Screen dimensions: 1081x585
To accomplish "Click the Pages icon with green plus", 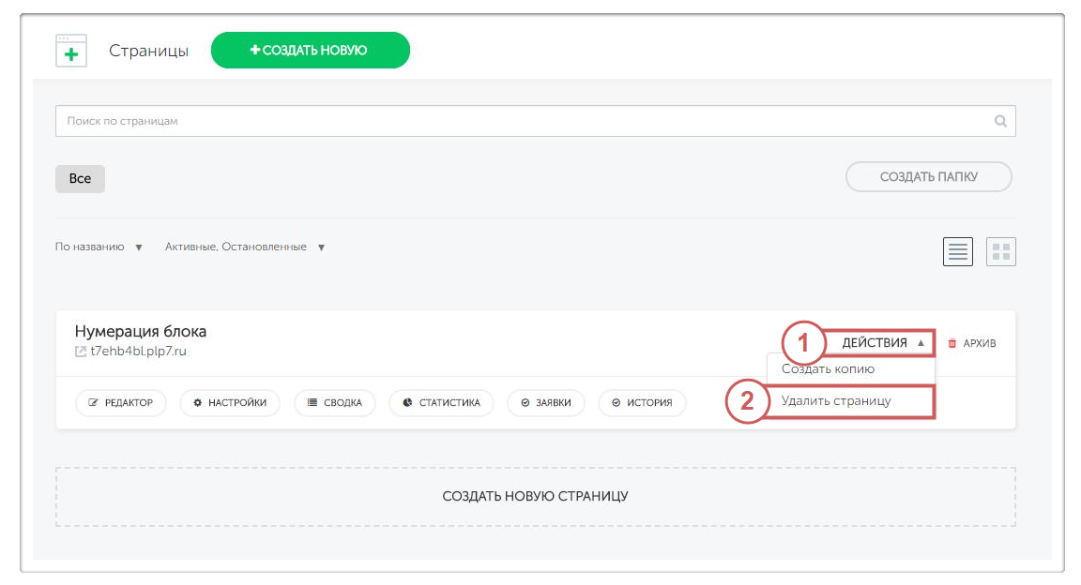I will [71, 51].
